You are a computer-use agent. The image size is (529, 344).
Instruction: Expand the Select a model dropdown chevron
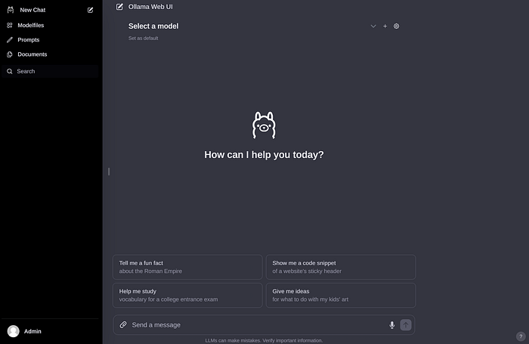(373, 26)
